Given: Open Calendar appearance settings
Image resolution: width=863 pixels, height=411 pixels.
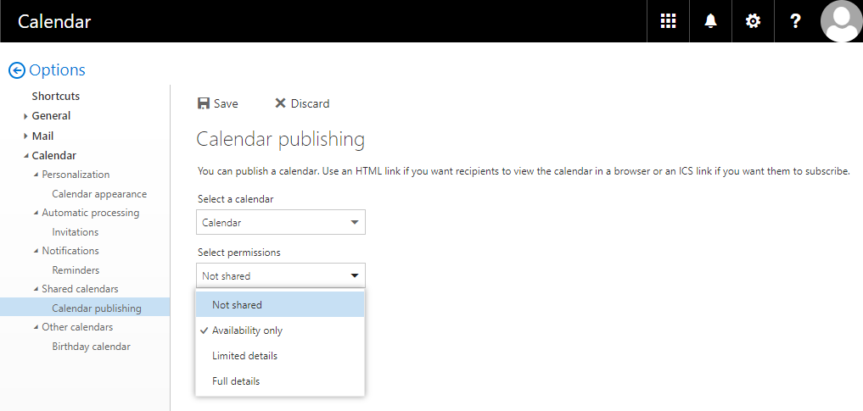Looking at the screenshot, I should click(x=99, y=194).
